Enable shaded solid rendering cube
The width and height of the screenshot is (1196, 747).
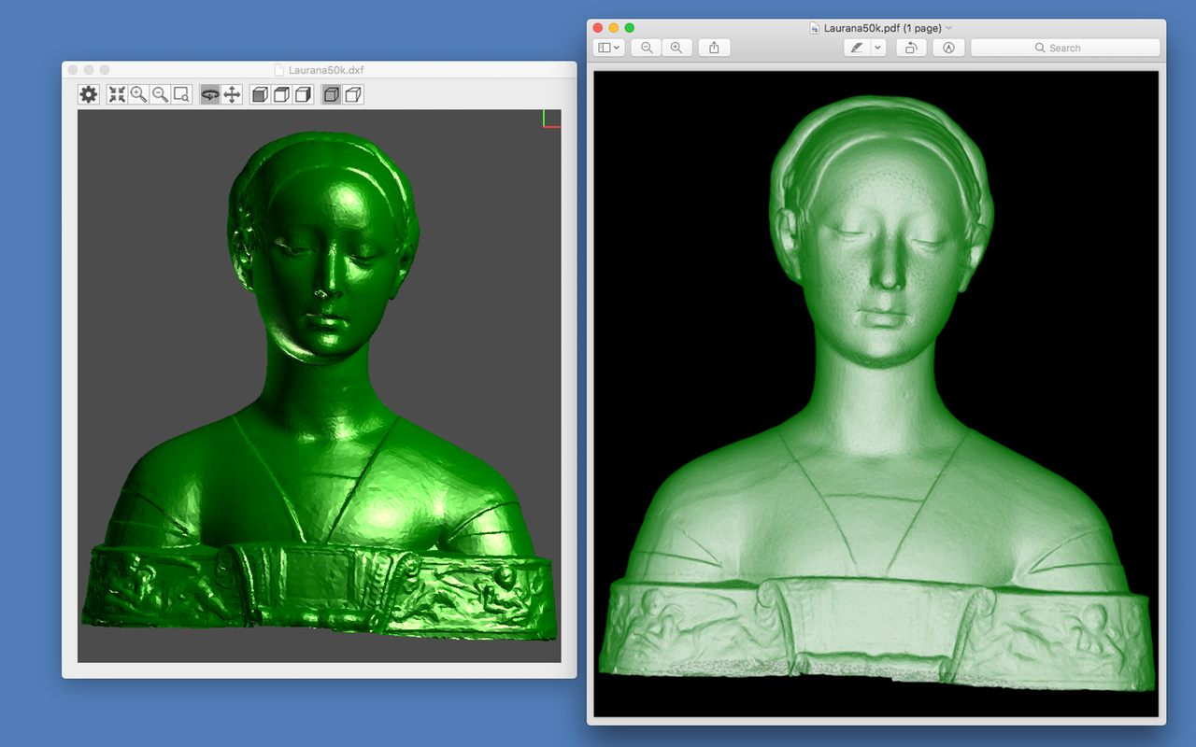coord(332,94)
